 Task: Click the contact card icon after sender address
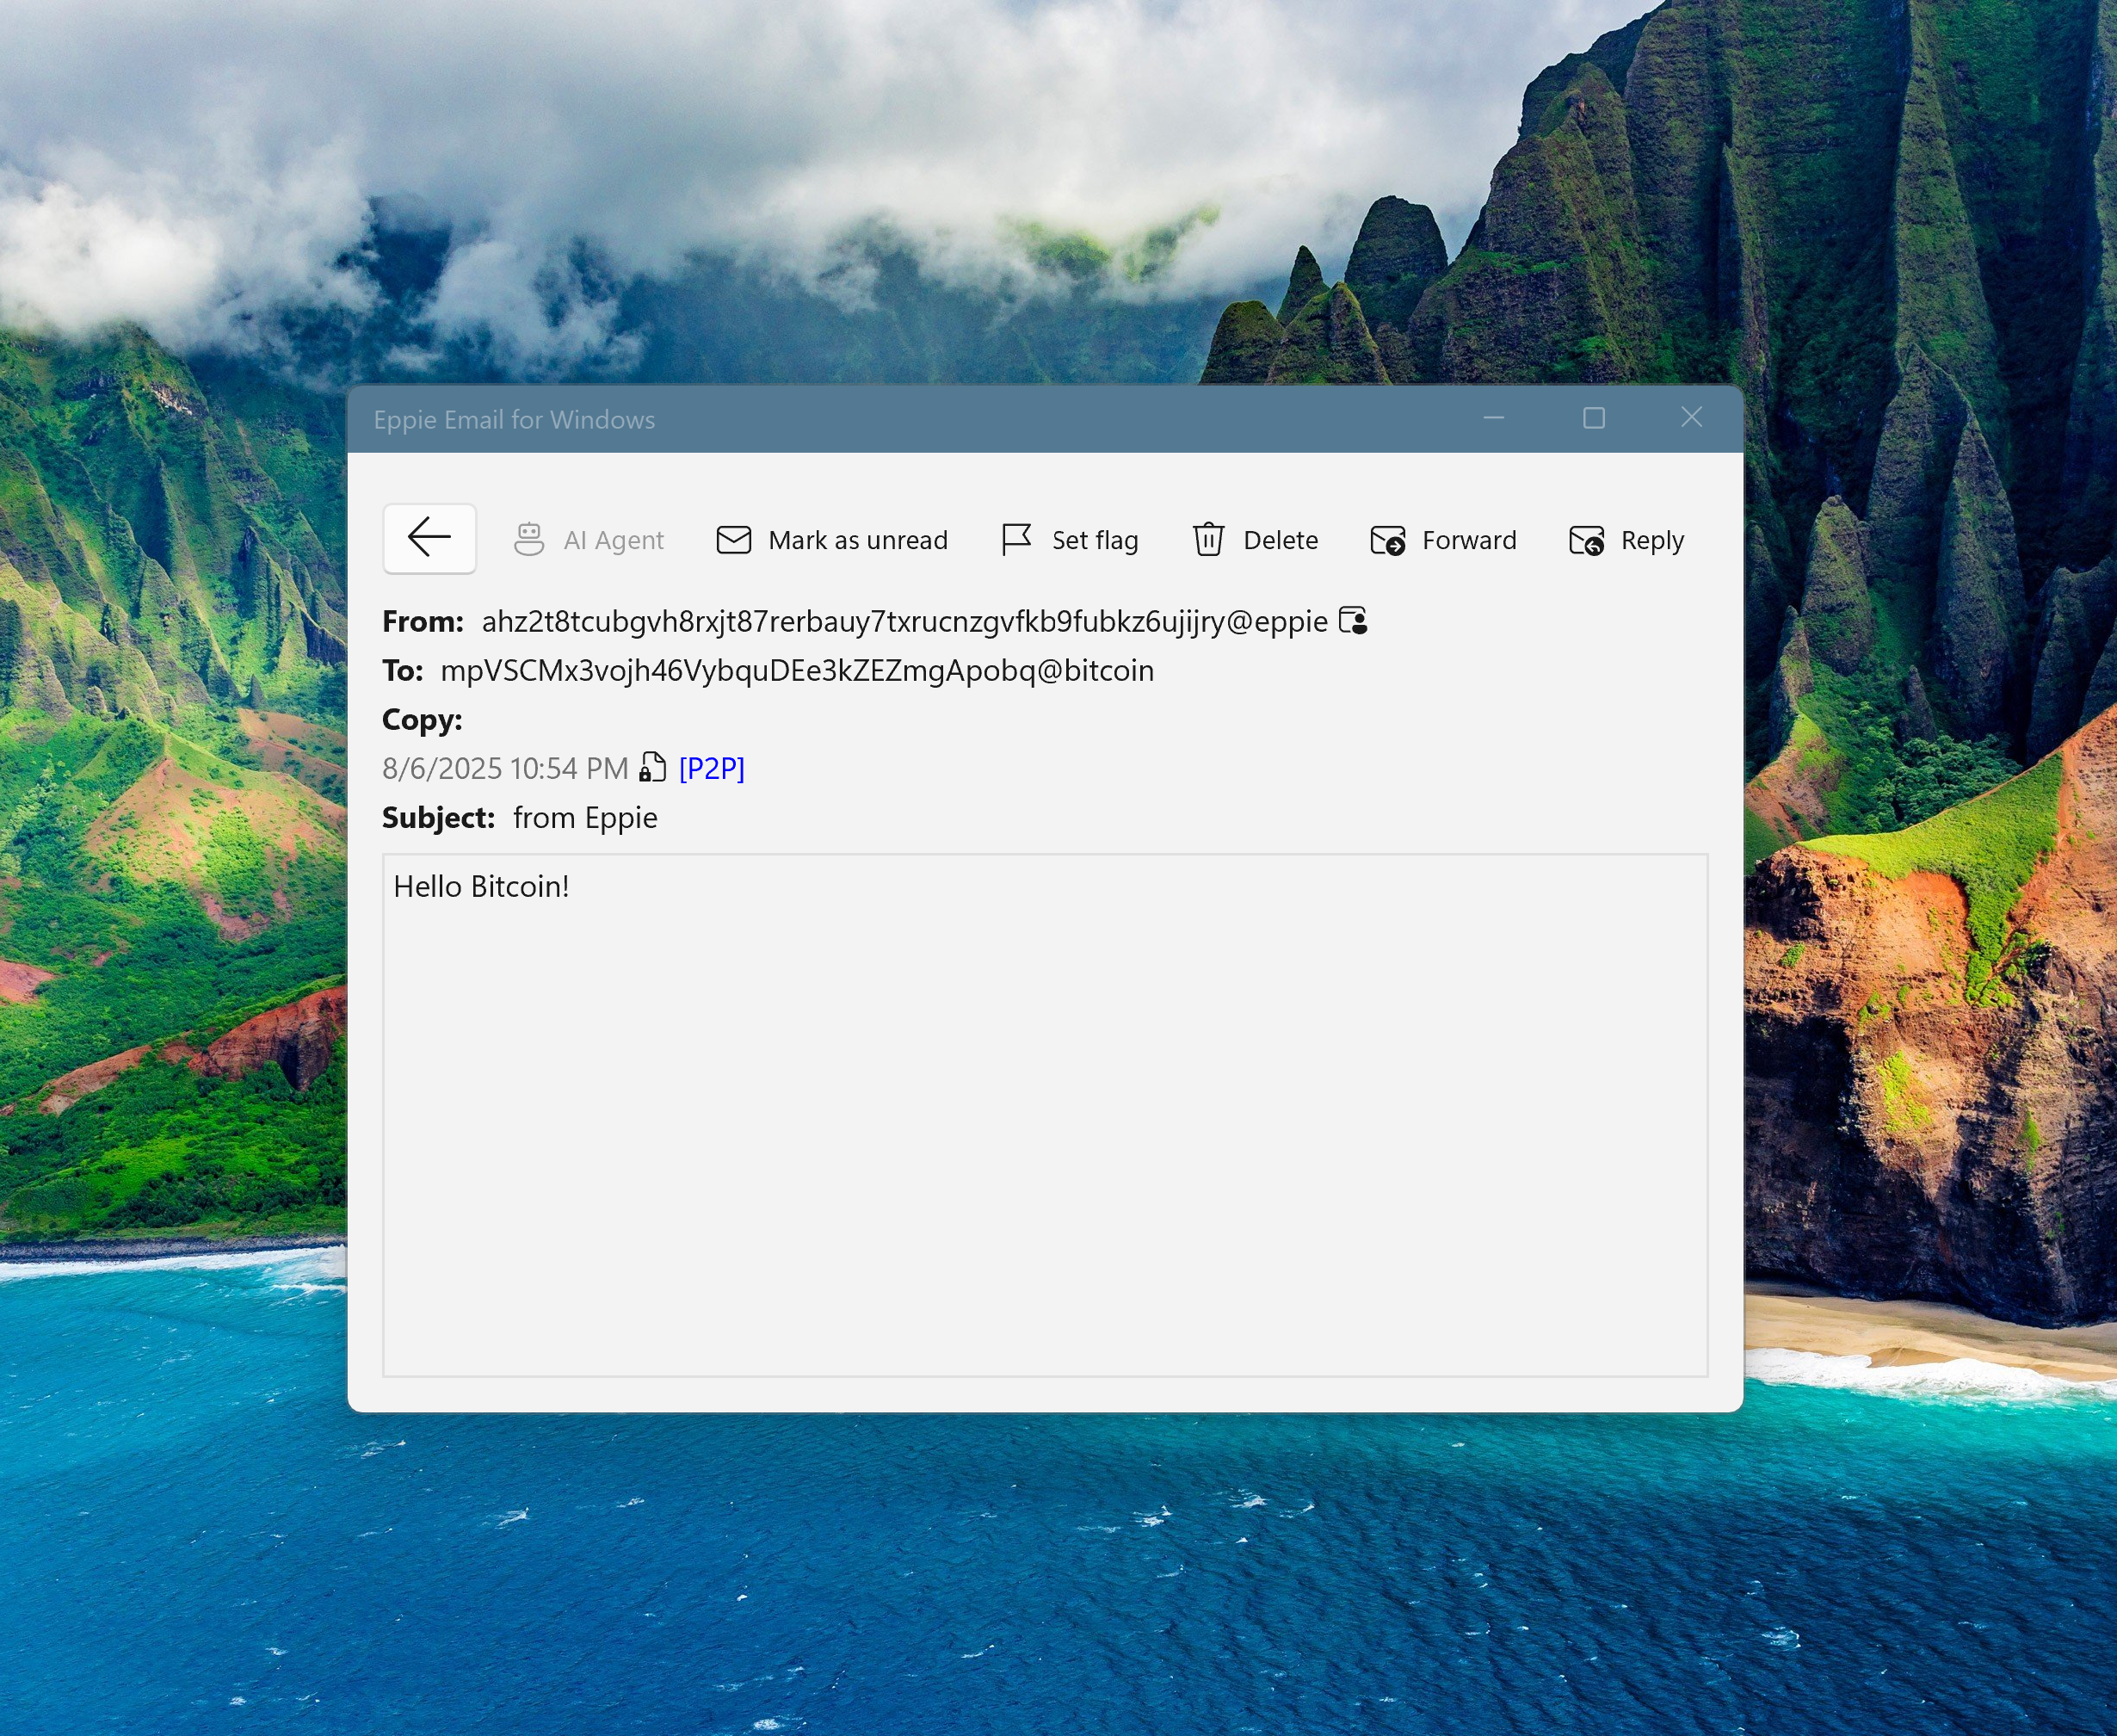[1353, 621]
